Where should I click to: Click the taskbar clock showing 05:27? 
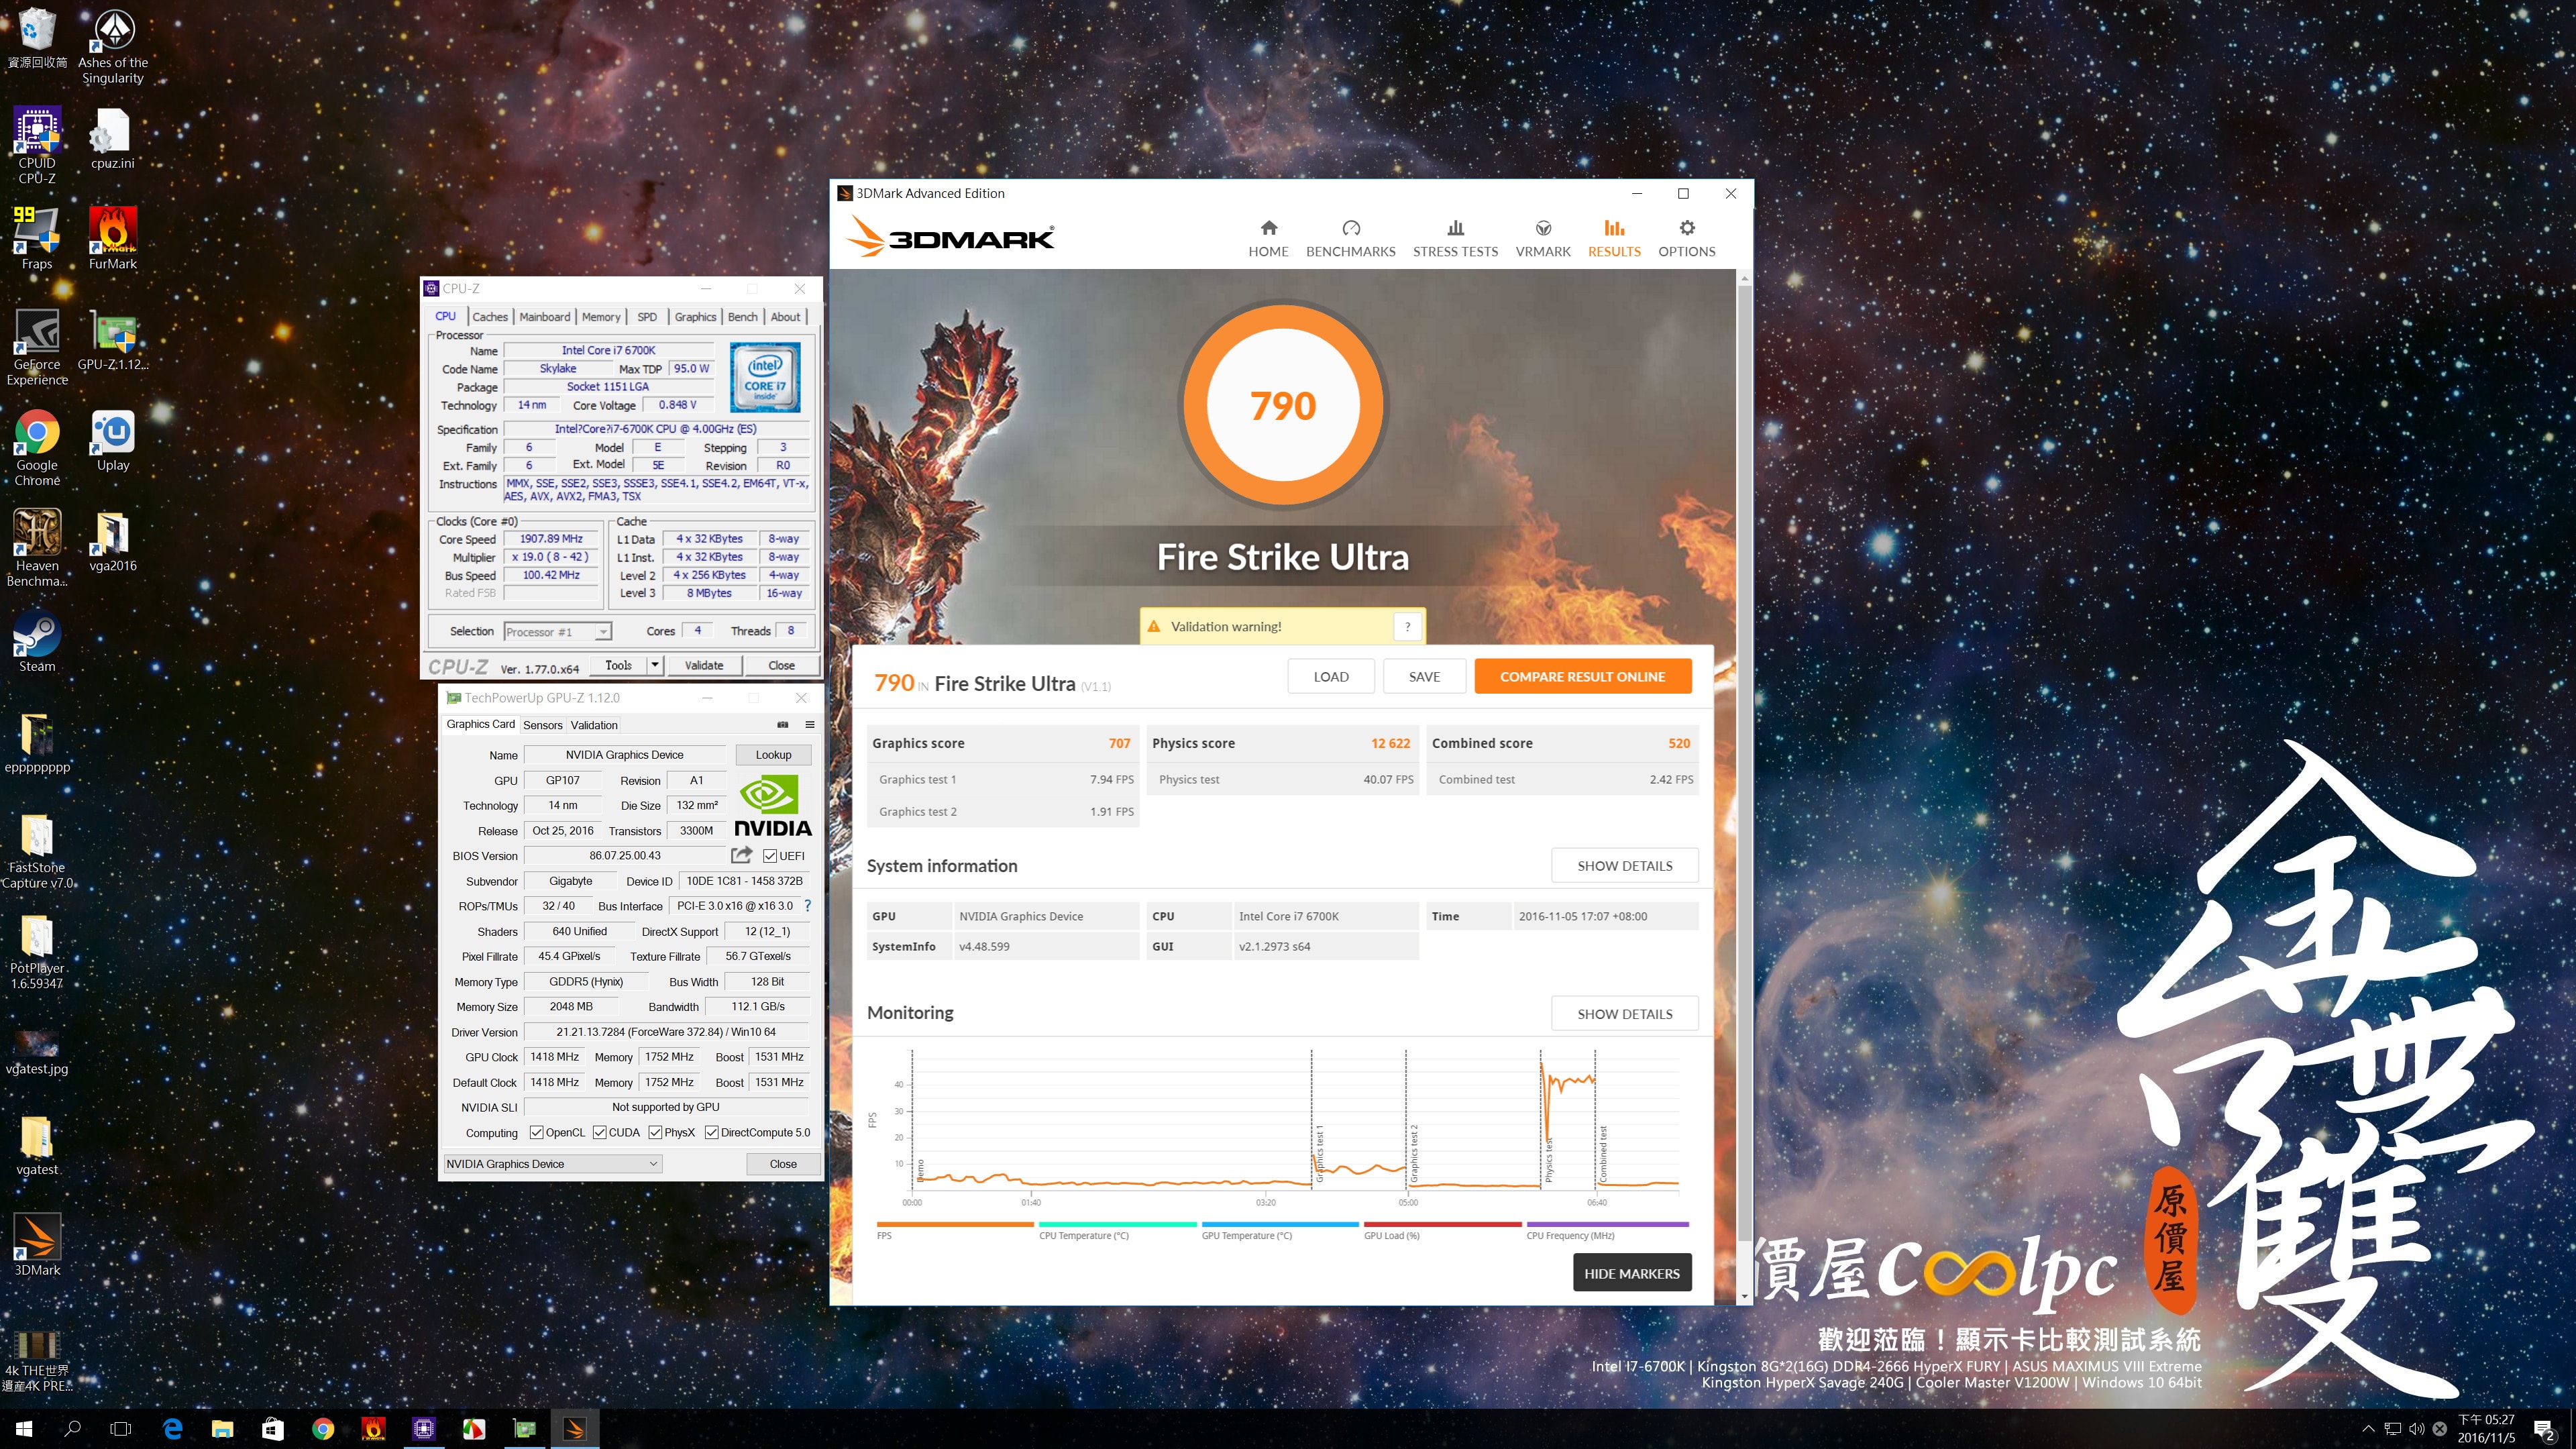click(x=2486, y=1428)
